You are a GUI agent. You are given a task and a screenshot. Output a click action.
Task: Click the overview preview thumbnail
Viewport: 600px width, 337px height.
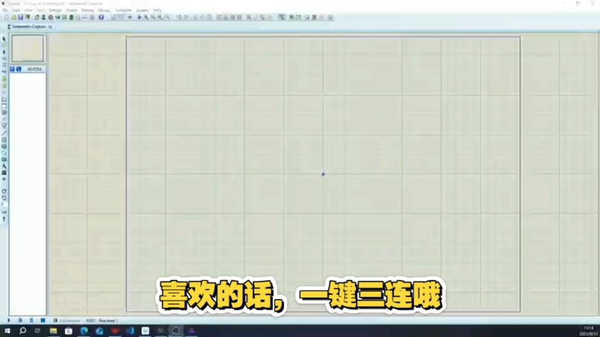28,49
